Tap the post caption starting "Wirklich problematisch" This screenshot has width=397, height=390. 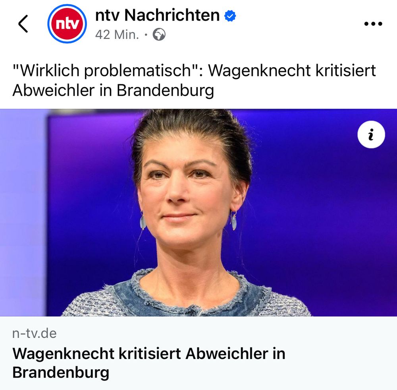[x=194, y=80]
